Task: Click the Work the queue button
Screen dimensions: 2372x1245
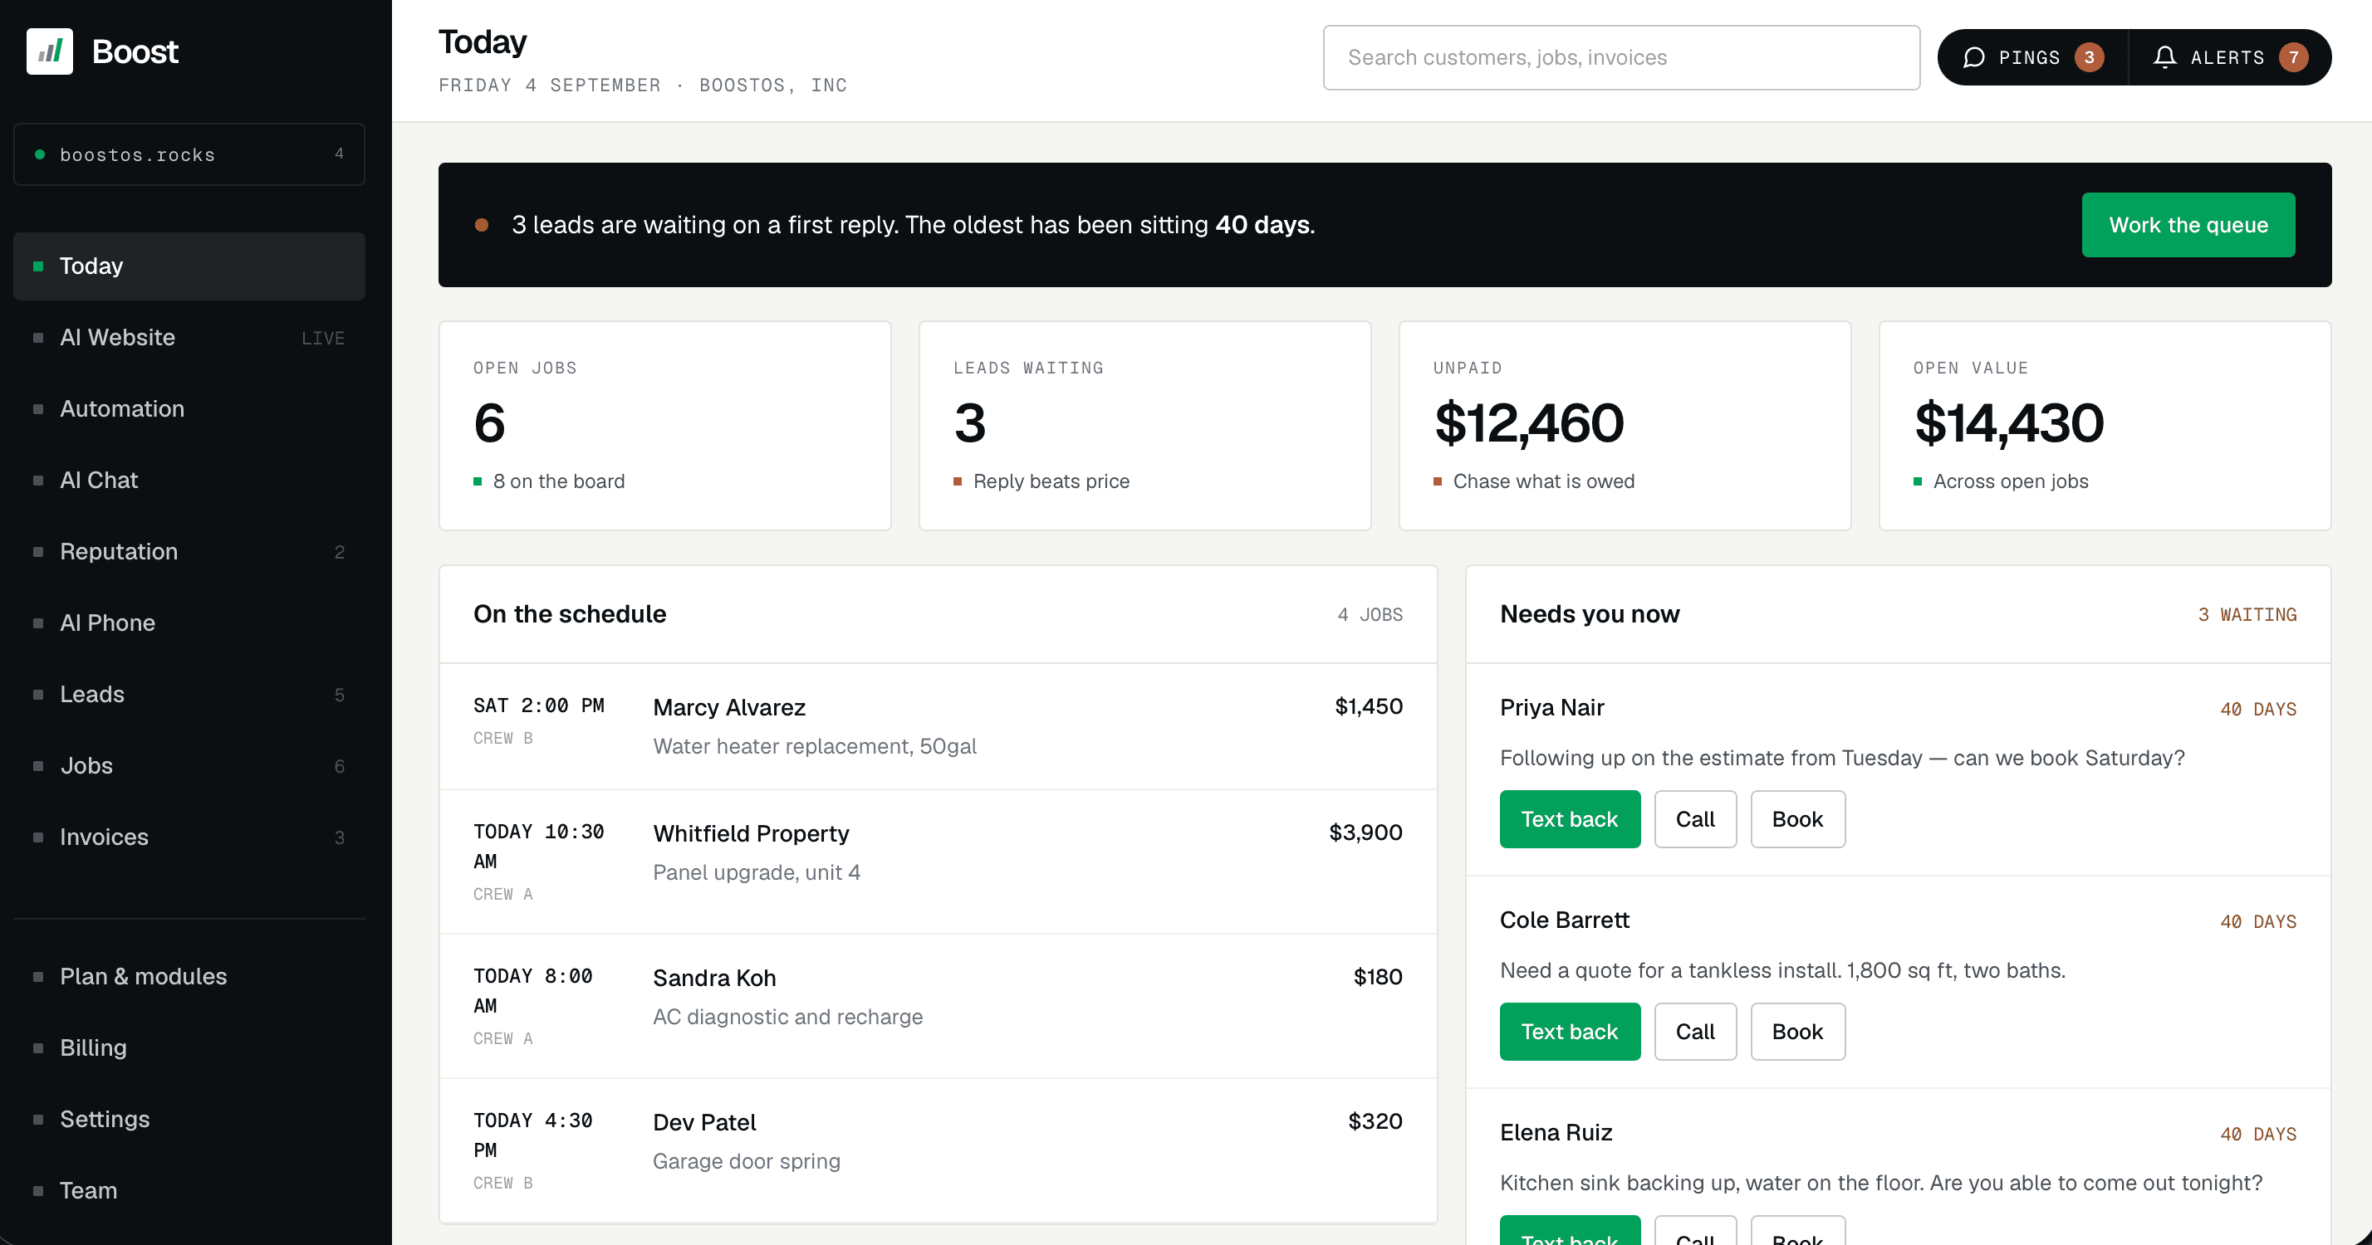Action: (x=2188, y=225)
